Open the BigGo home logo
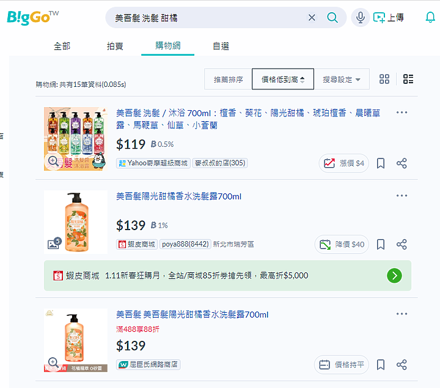The height and width of the screenshot is (388, 440). 32,17
